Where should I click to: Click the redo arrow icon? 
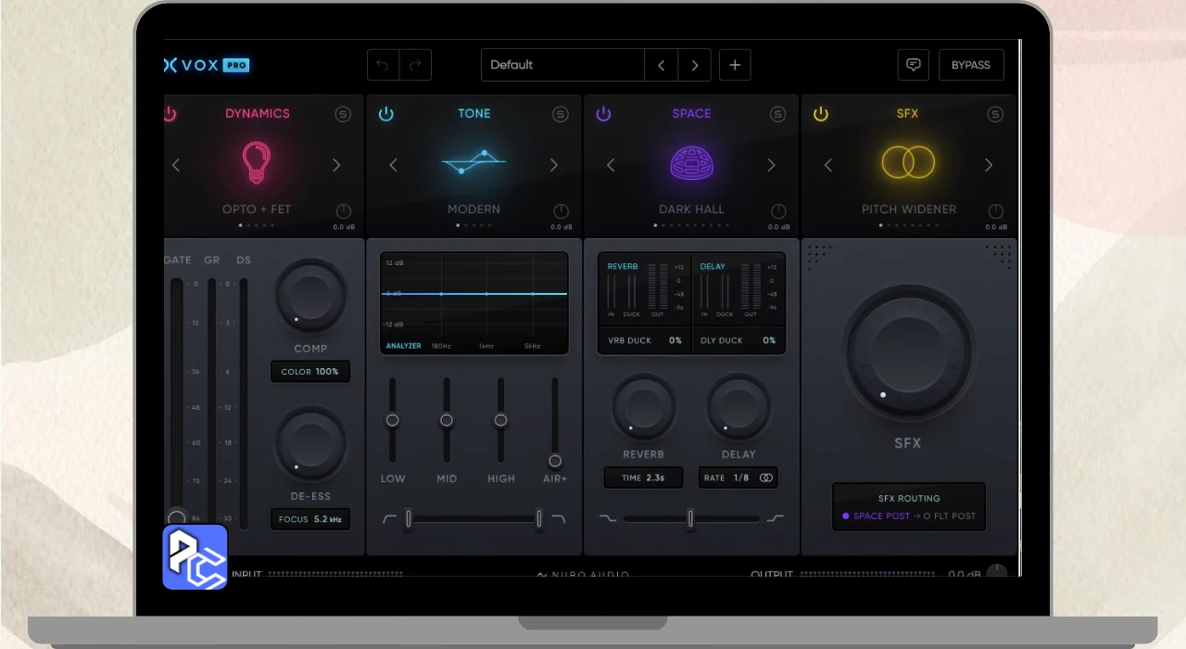pyautogui.click(x=415, y=65)
